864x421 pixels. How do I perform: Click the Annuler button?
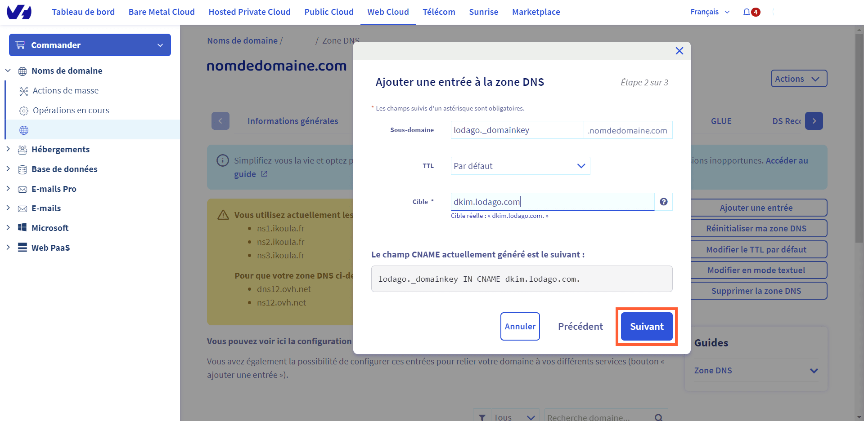pyautogui.click(x=520, y=327)
